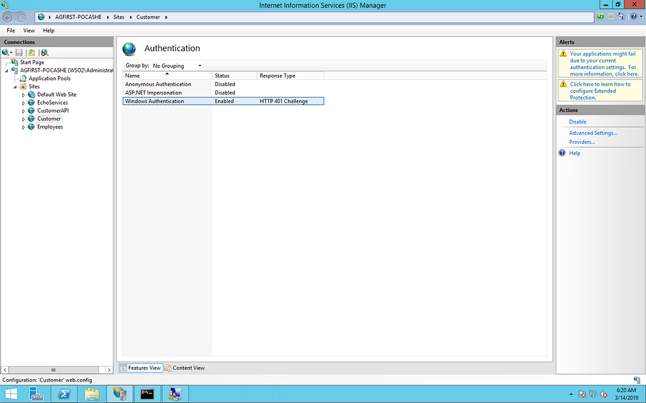Click the Connections pane horizontal scrollbar
This screenshot has height=403, width=646.
pos(54,370)
